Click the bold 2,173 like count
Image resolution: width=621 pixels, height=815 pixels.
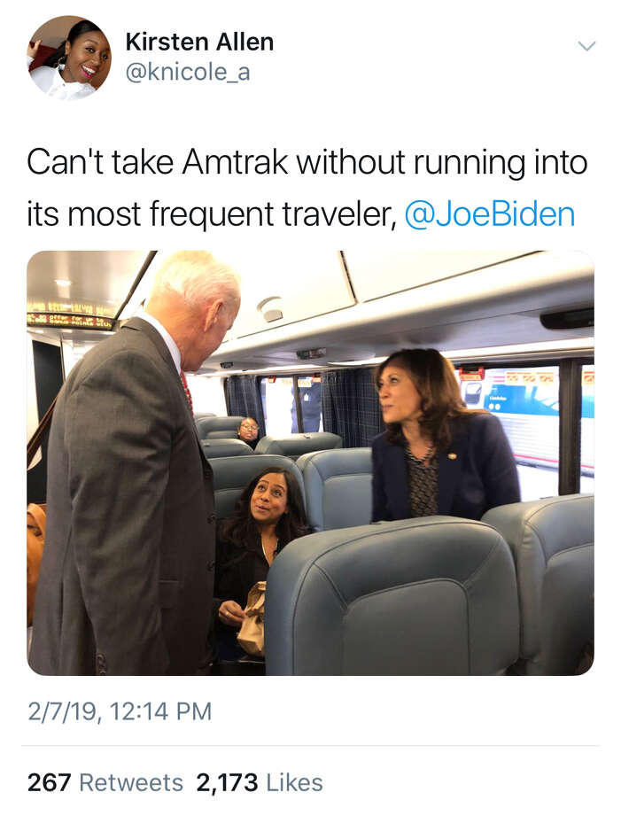(227, 782)
